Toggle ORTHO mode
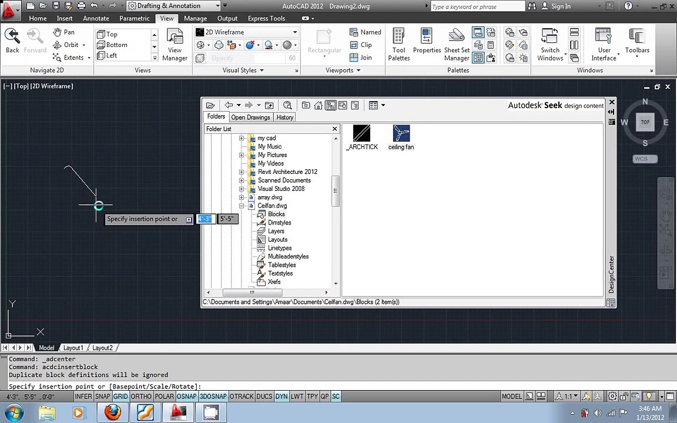The width and height of the screenshot is (677, 423). 141,396
